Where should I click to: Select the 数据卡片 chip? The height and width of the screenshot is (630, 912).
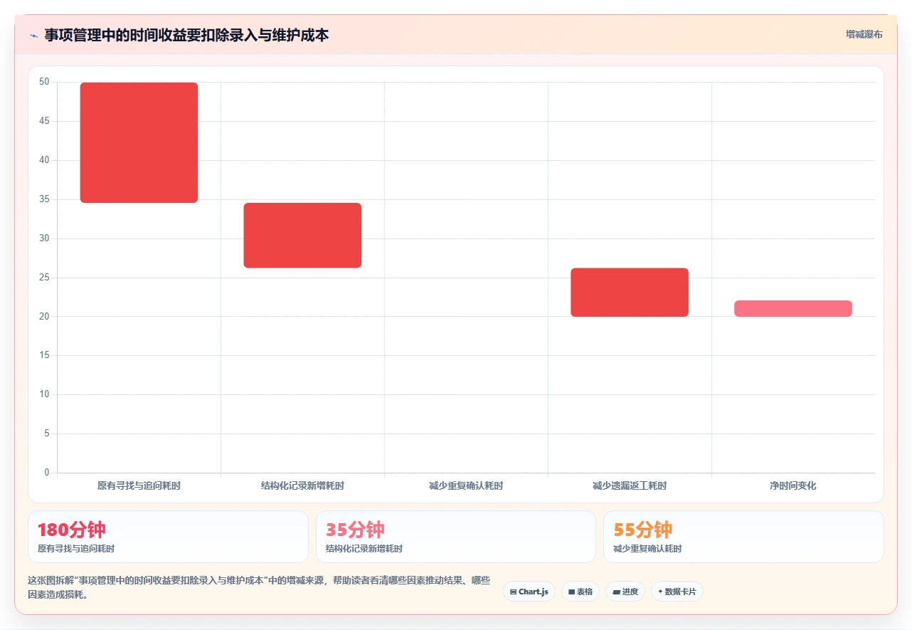click(x=677, y=592)
